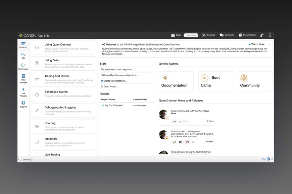Open the Data Manager panel
This screenshot has width=292, height=194.
pyautogui.click(x=23, y=78)
